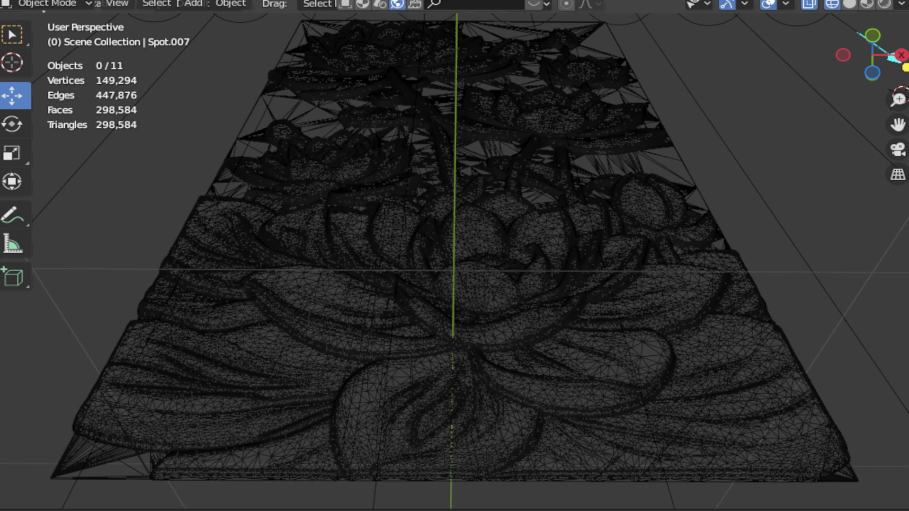The height and width of the screenshot is (511, 909).
Task: Select the Transform tool
Action: click(x=12, y=181)
